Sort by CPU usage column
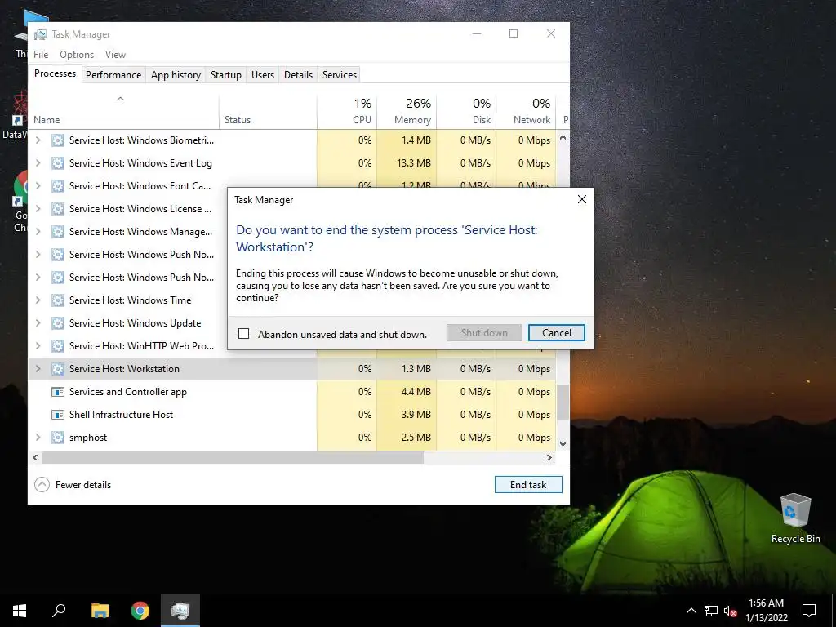Viewport: 836px width, 627px height. 347,113
